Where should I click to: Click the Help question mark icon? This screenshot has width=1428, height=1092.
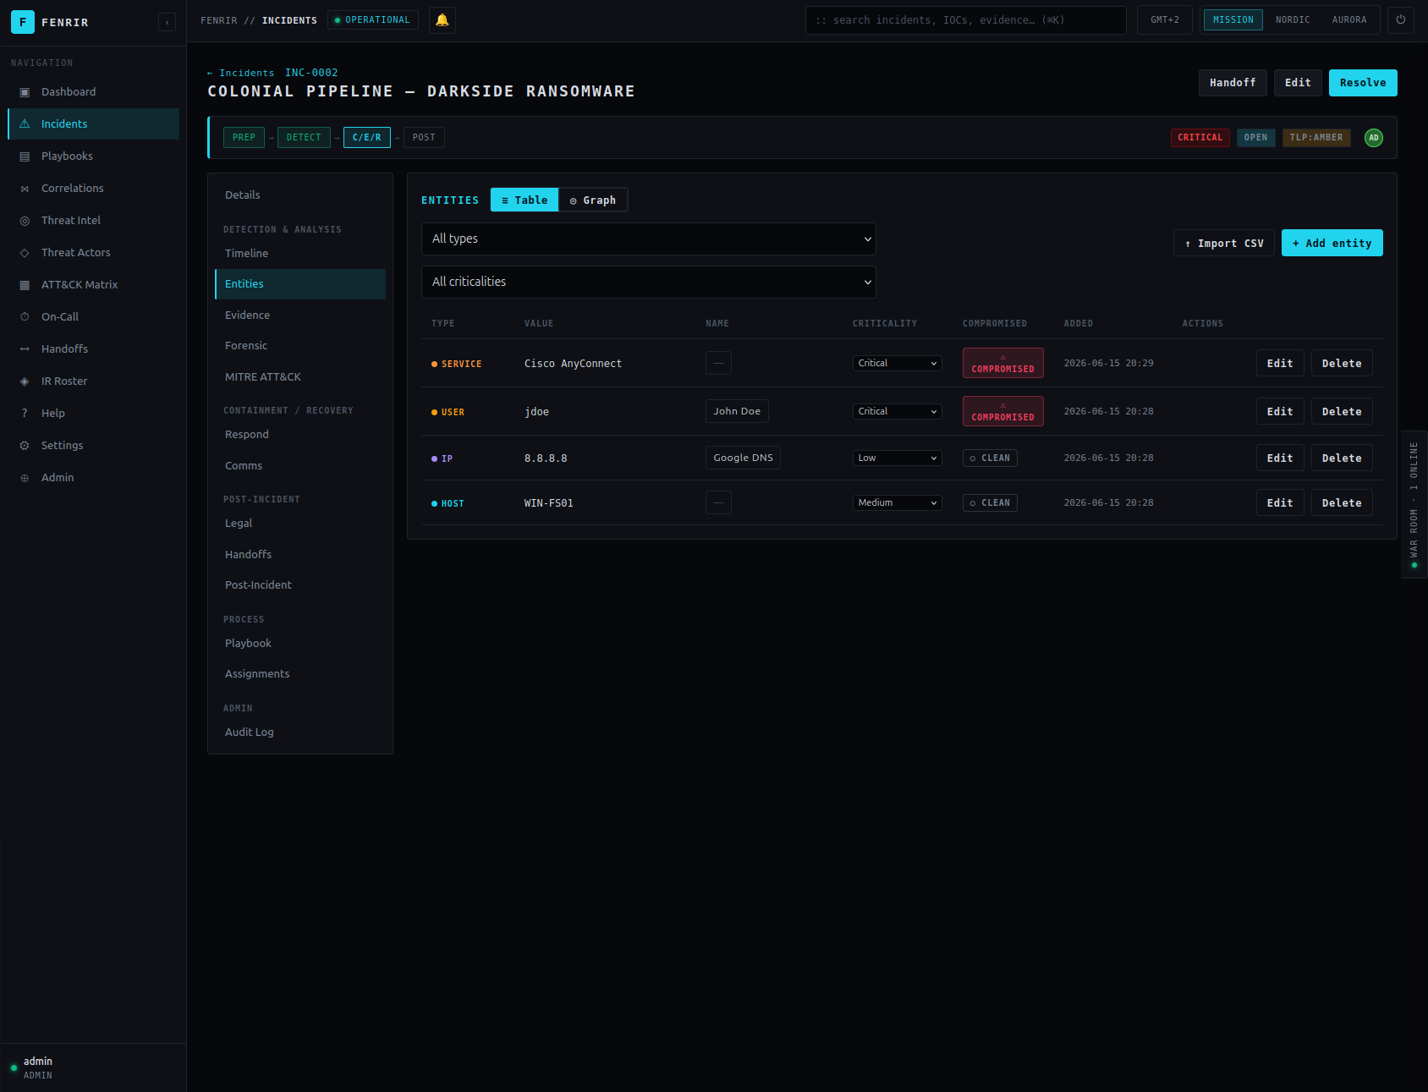click(x=25, y=414)
